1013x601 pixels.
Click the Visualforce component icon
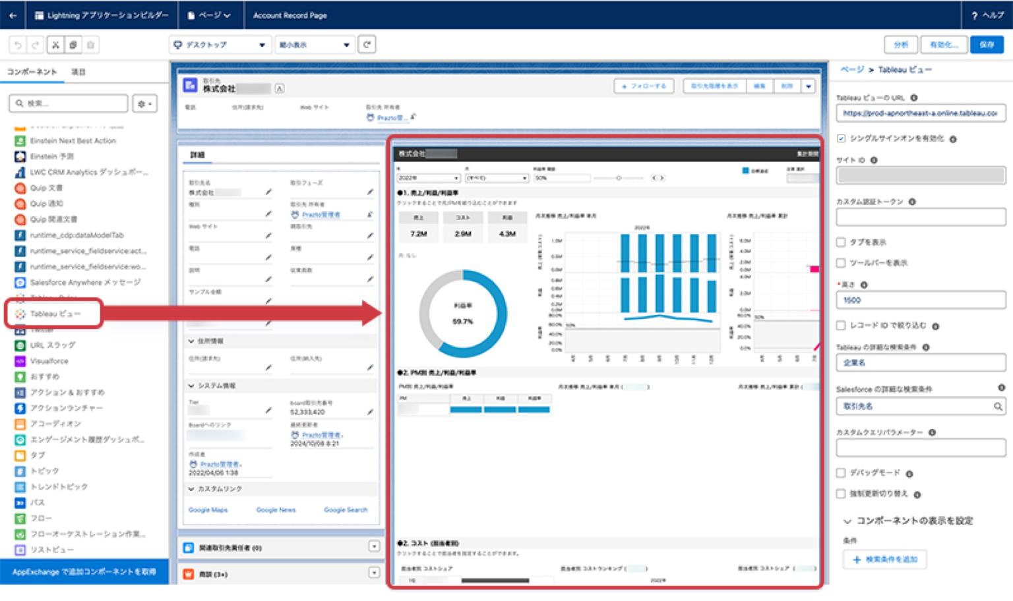19,360
